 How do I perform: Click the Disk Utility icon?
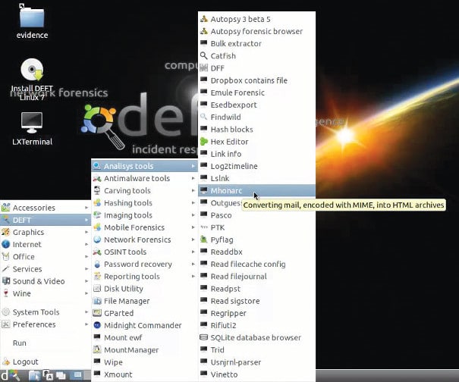(x=97, y=289)
